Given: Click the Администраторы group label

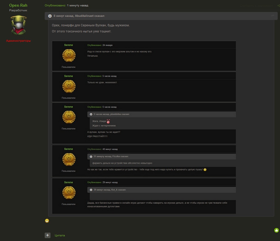Looking at the screenshot, I should (18, 41).
